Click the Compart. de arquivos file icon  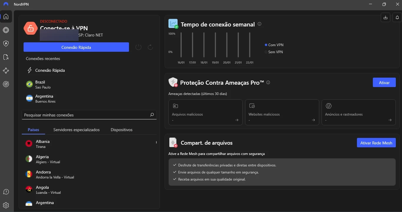coord(173,143)
